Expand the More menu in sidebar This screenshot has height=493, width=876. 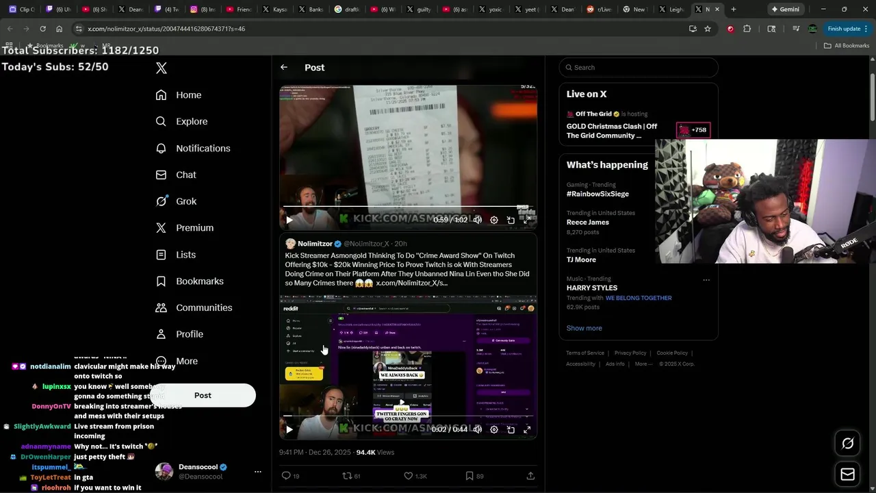(x=177, y=361)
